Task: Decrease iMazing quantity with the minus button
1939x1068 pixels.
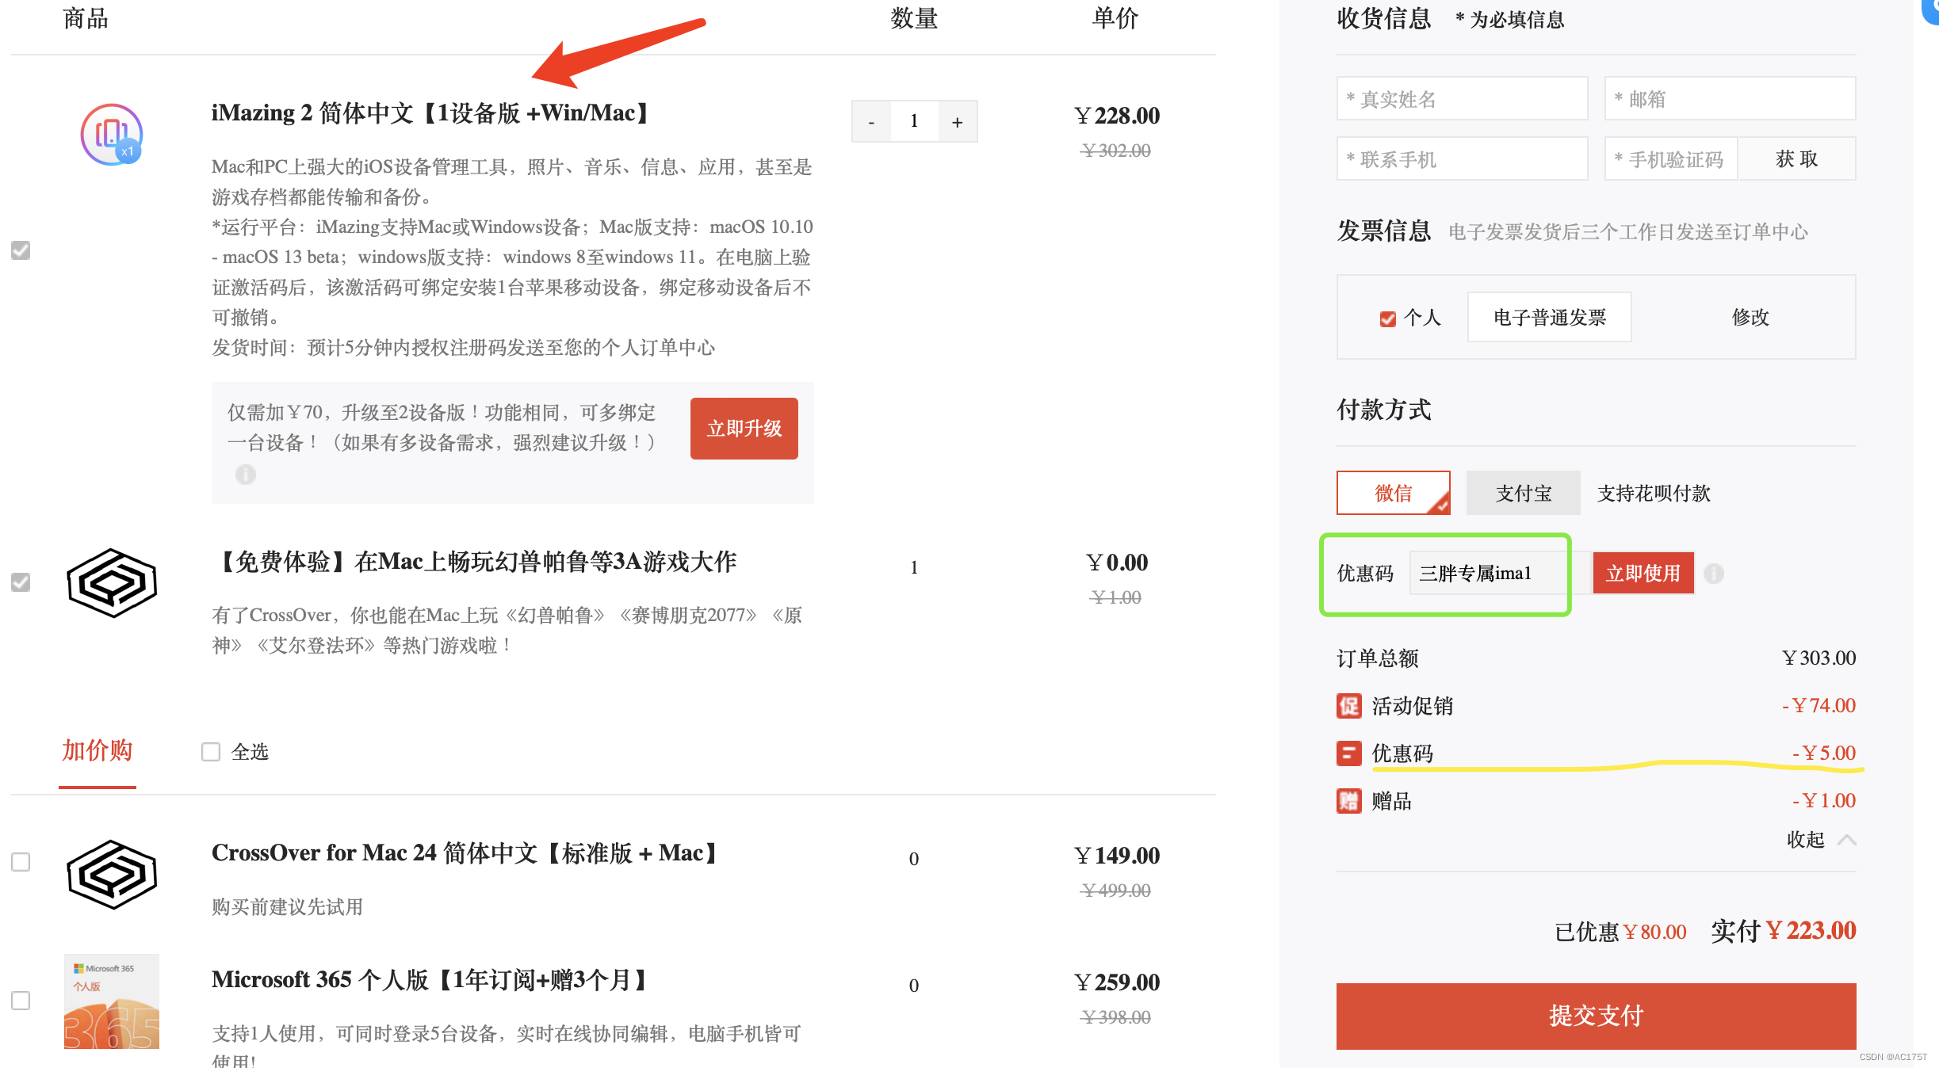Action: (x=871, y=121)
